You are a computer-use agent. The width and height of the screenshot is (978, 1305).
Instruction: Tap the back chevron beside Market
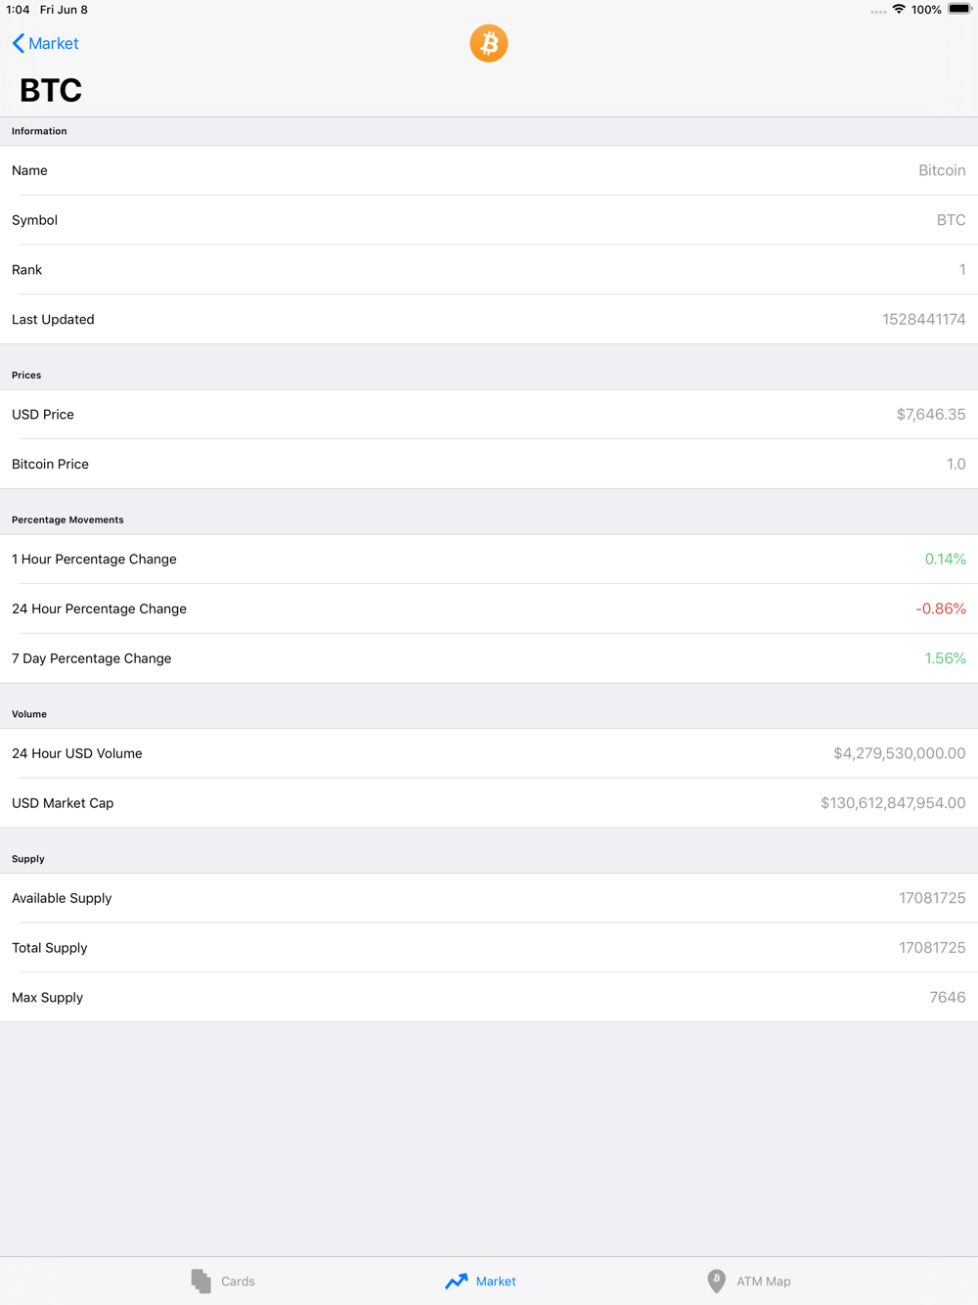coord(18,43)
